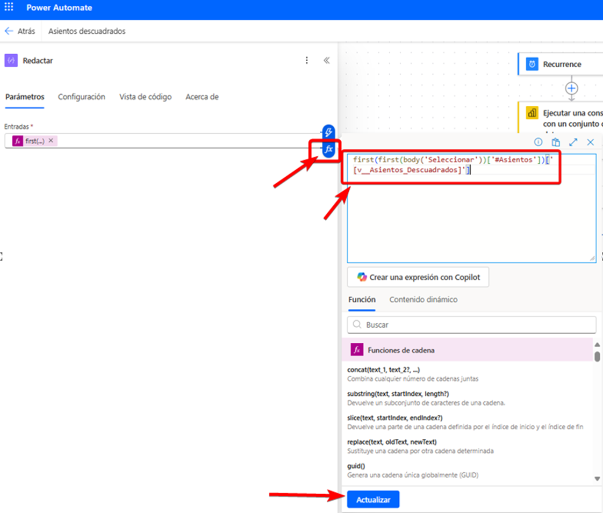The width and height of the screenshot is (603, 513).
Task: Open the Vista de código tab
Action: (145, 97)
